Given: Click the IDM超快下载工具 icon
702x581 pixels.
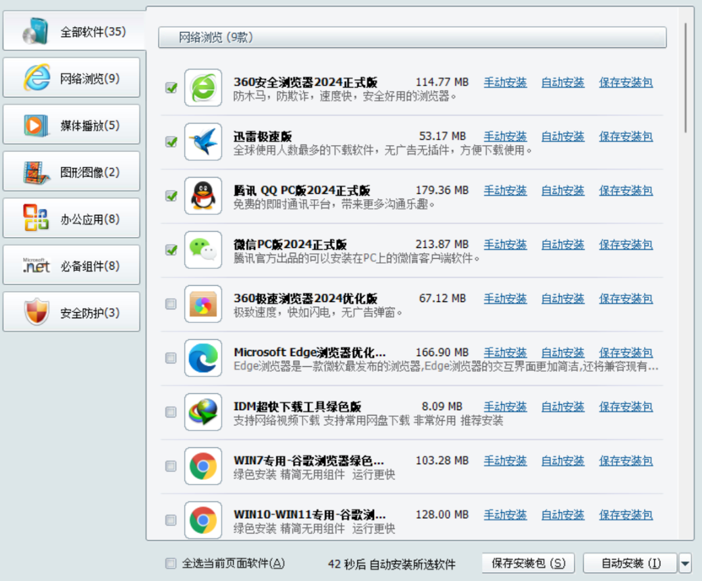Looking at the screenshot, I should pyautogui.click(x=202, y=411).
